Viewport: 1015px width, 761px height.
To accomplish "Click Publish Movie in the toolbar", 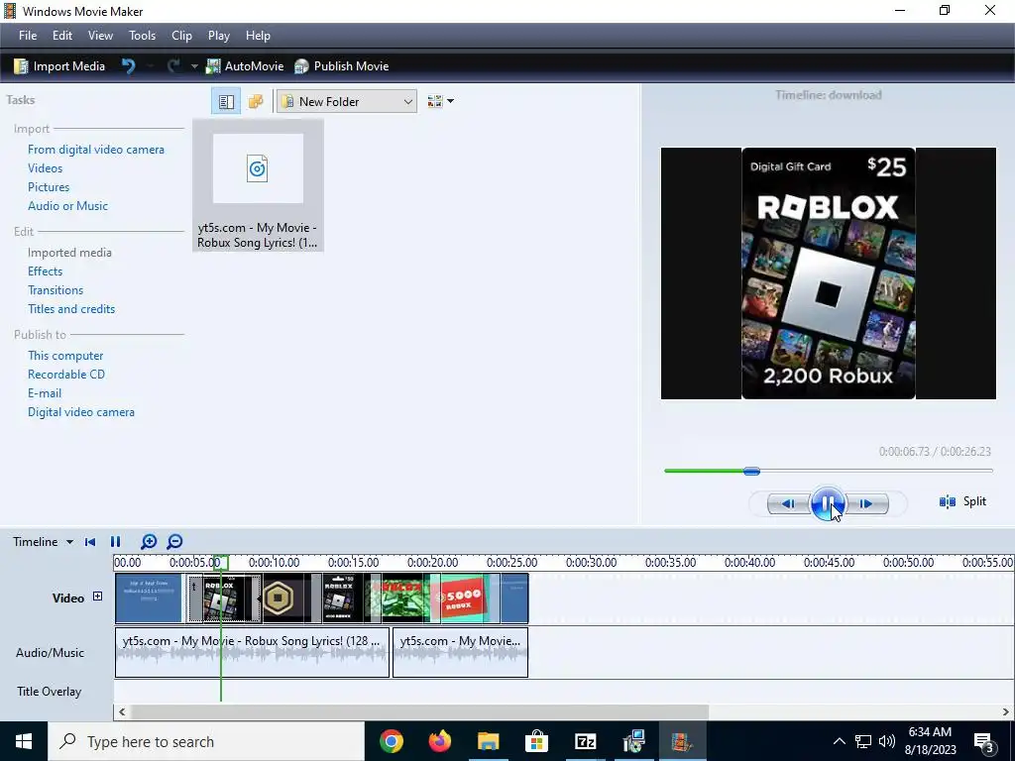I will pos(341,66).
